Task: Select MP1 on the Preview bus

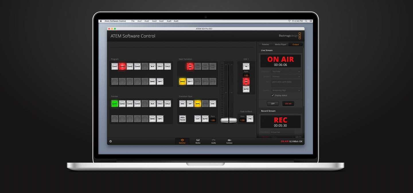Action: coord(160,119)
